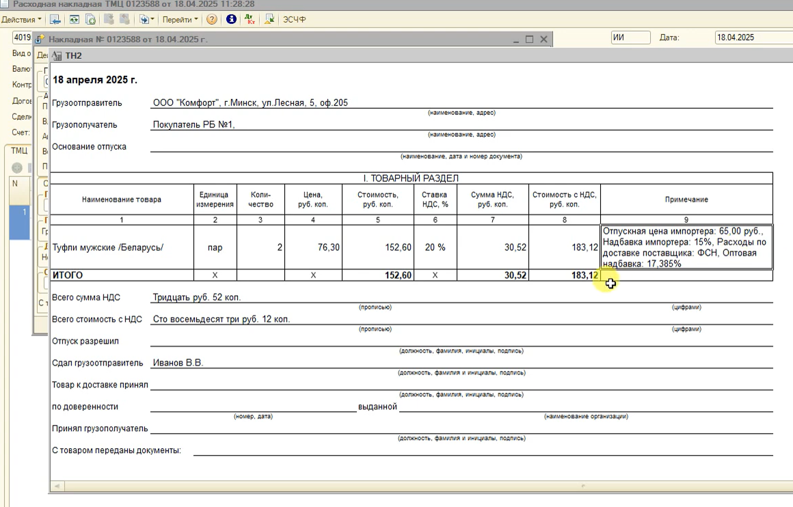This screenshot has height=507, width=793.
Task: Click the text Тридцать руб. 52 коп.
Action: pyautogui.click(x=197, y=297)
